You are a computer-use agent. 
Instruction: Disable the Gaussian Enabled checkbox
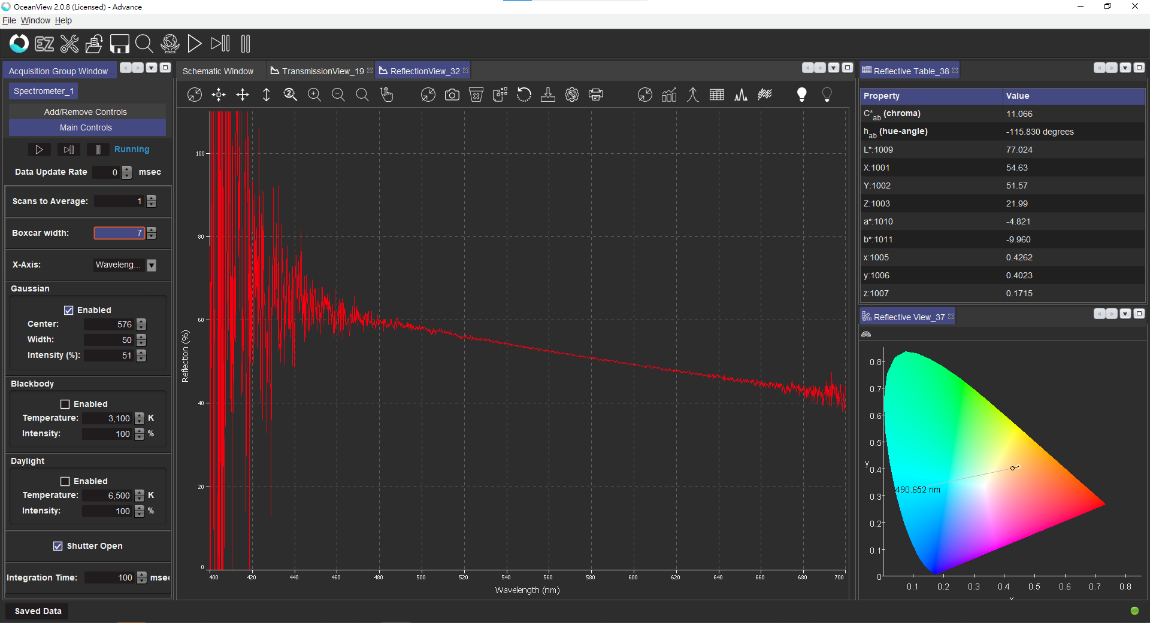[x=69, y=310]
